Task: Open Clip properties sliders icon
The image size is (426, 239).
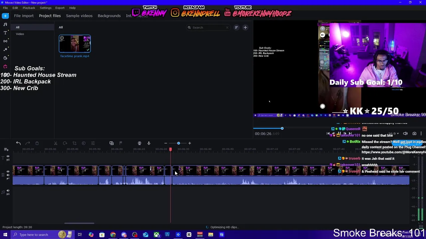Action: point(93,143)
